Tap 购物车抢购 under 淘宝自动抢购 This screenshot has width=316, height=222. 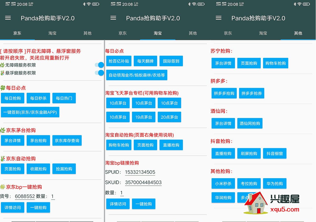[x=119, y=145]
